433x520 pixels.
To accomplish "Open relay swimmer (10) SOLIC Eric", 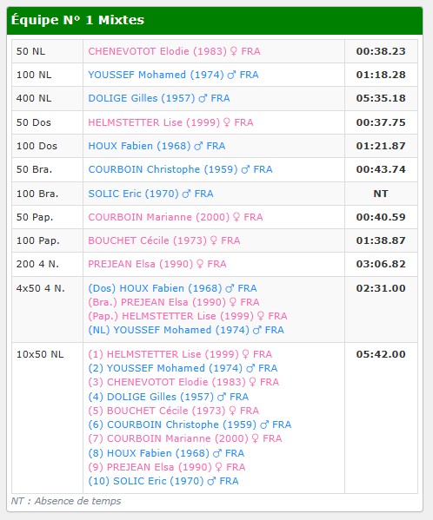I will coord(163,481).
